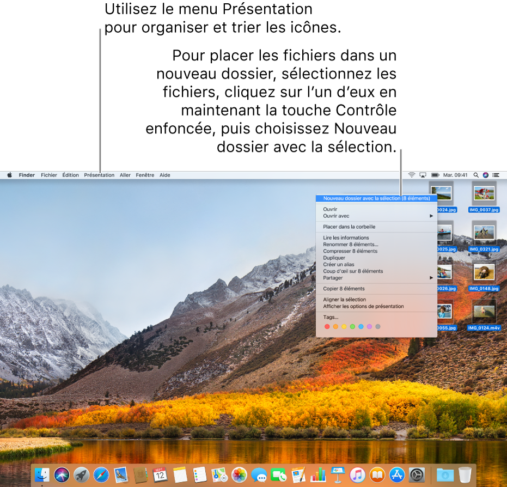This screenshot has height=487, width=507.
Task: Open the Fichier menu
Action: [x=49, y=175]
